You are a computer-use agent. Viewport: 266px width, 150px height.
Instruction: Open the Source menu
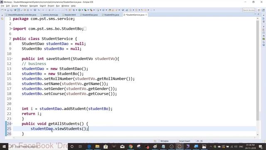15,6
